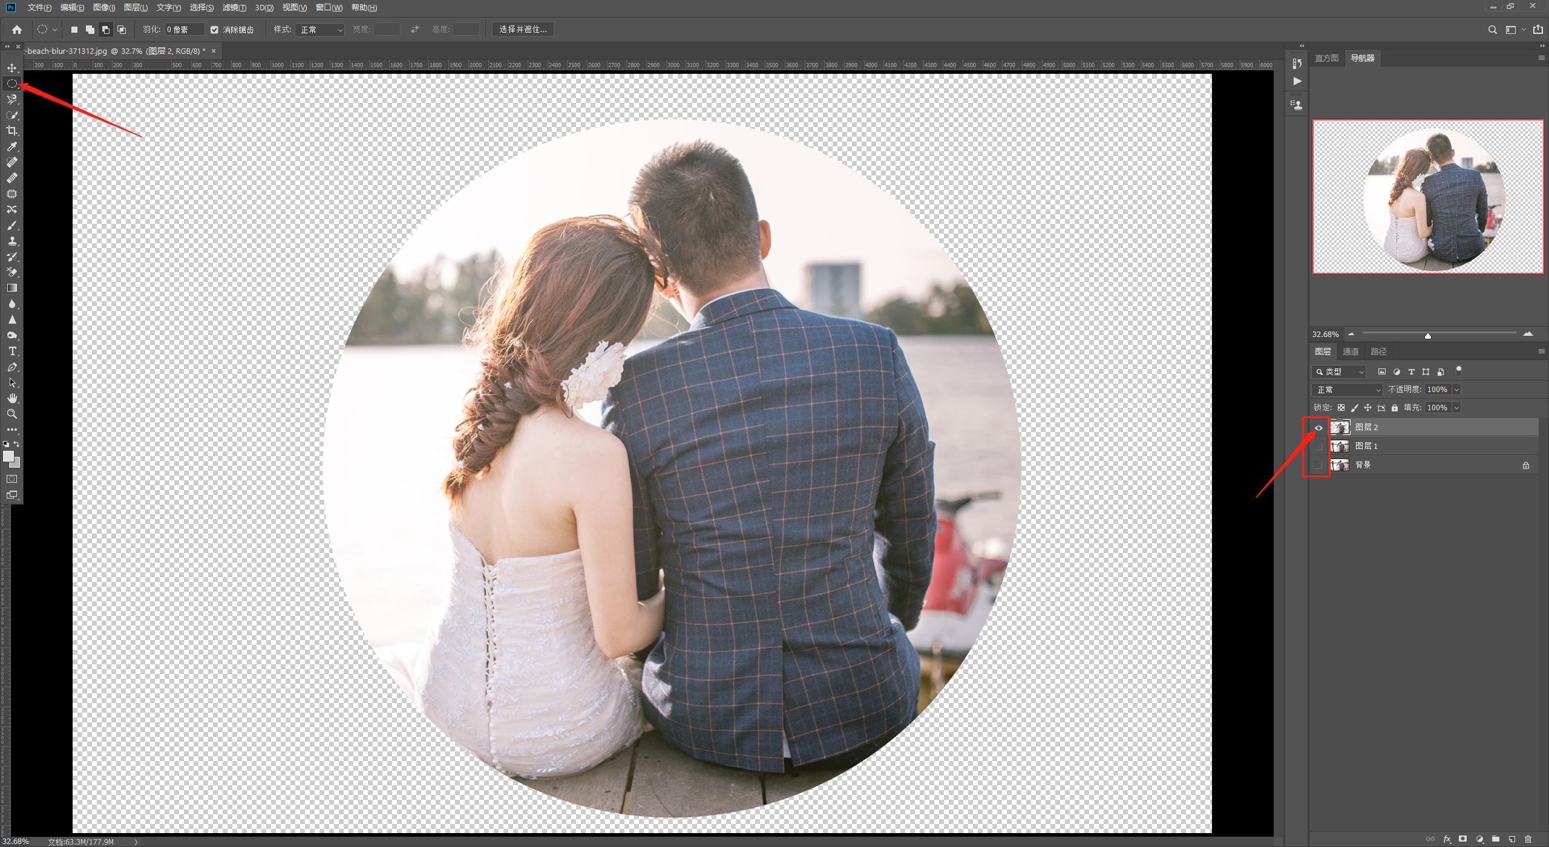Select the Gradient tool

12,288
